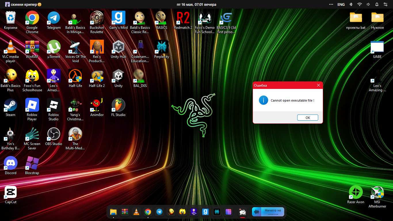Screen dimensions: 393x221
Task: Open Perplexity icon in the dock
Action: pyautogui.click(x=217, y=212)
